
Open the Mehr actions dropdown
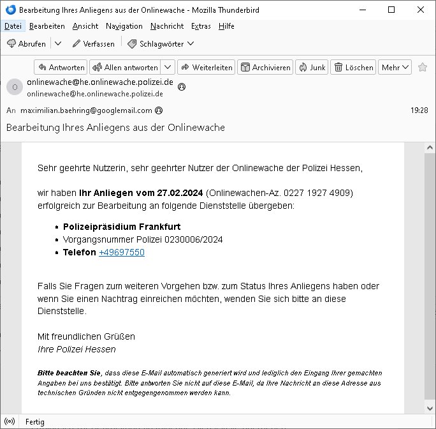point(395,67)
